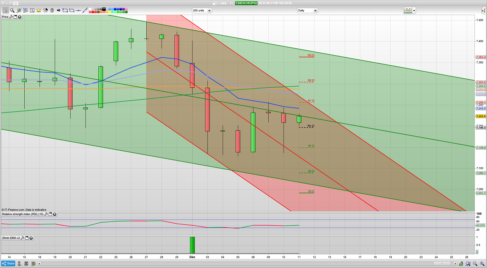This screenshot has height=268, width=487.
Task: Click the scrollbar right arrow
Action: (455, 264)
